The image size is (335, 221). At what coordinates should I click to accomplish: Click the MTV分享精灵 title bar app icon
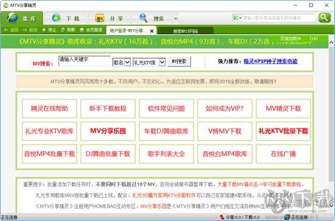click(5, 5)
